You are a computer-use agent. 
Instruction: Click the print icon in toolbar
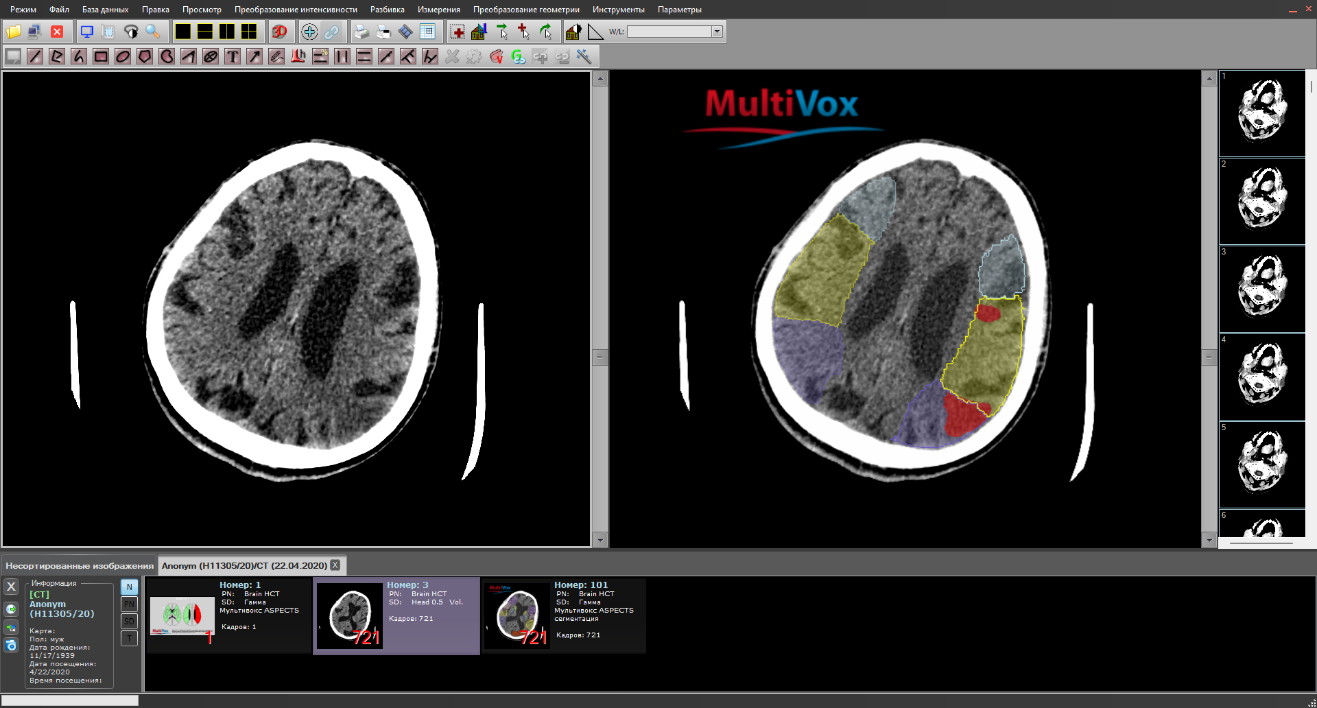361,32
